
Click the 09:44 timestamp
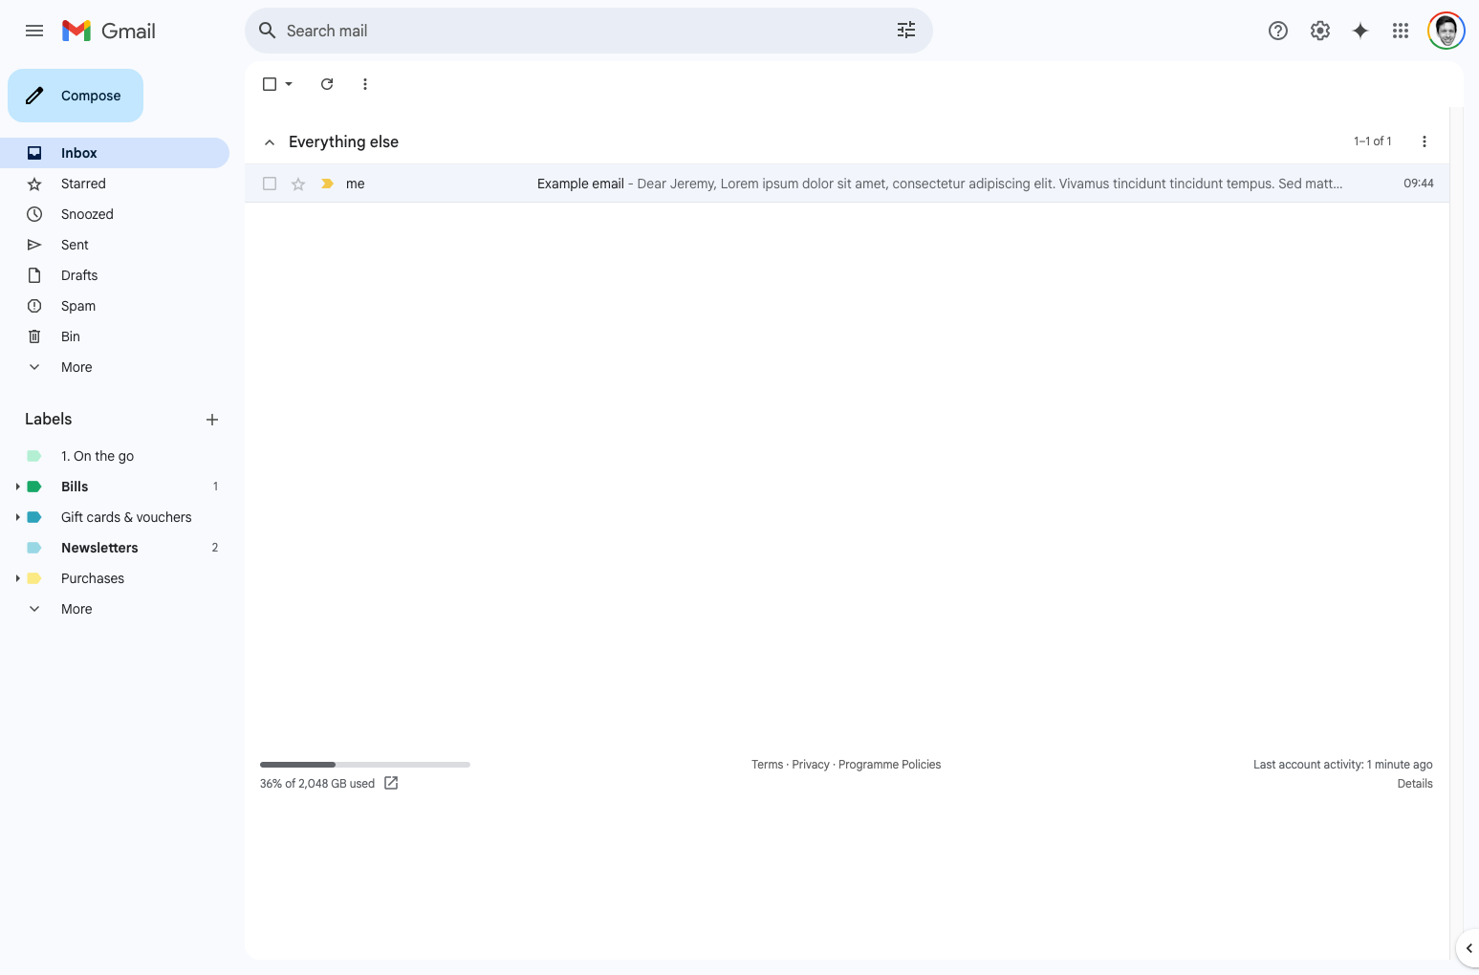[1419, 184]
